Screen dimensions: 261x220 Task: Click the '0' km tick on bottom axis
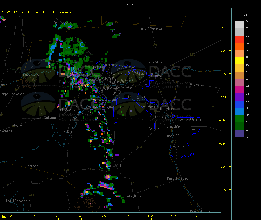(35, 216)
